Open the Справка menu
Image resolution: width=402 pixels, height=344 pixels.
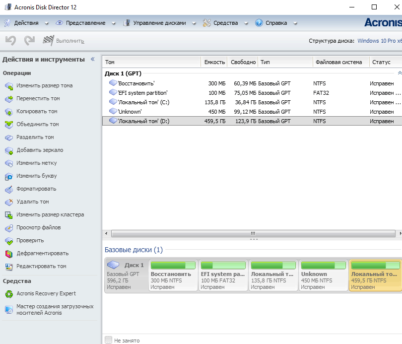271,23
